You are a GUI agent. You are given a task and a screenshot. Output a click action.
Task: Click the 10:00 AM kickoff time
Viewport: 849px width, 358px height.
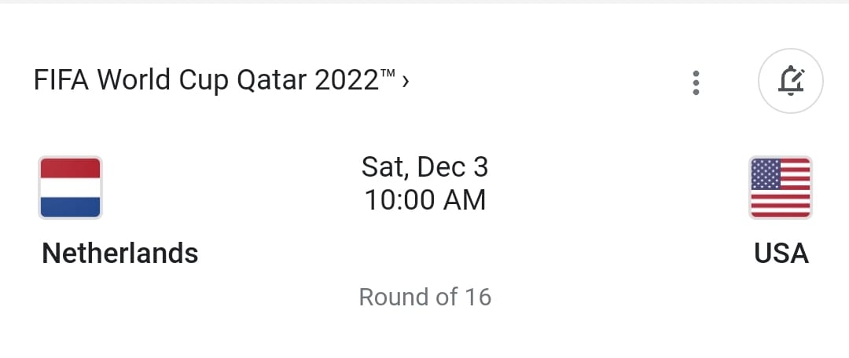(x=424, y=200)
